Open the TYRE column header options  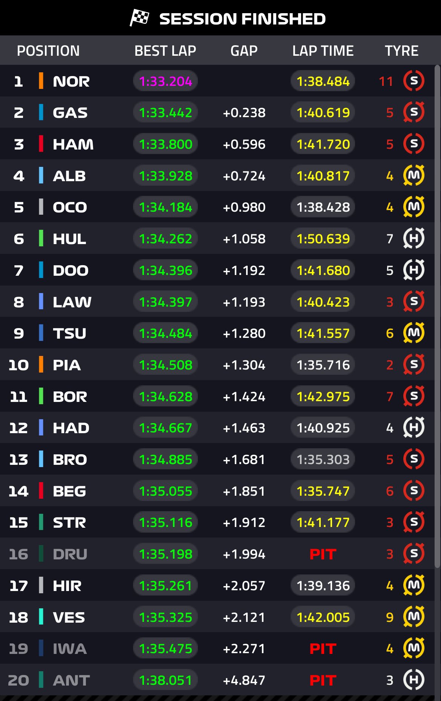click(x=401, y=51)
